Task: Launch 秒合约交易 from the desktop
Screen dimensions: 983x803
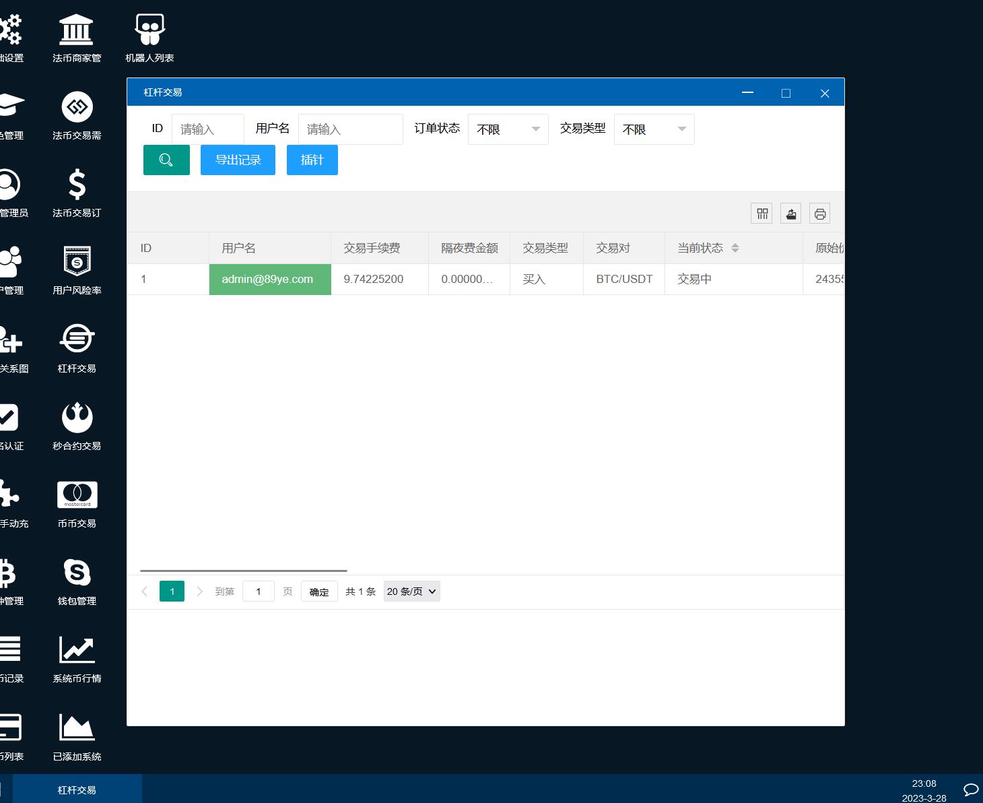Action: [x=77, y=426]
